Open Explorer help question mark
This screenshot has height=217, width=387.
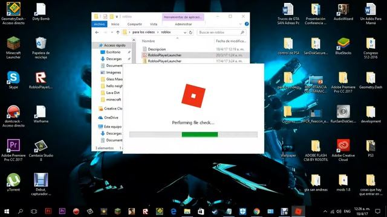pos(246,24)
